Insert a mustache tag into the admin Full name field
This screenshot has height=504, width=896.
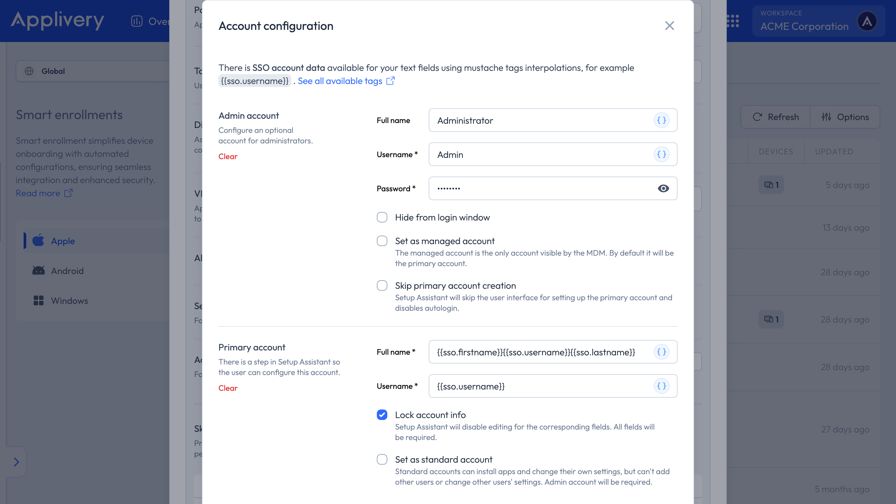click(x=662, y=120)
